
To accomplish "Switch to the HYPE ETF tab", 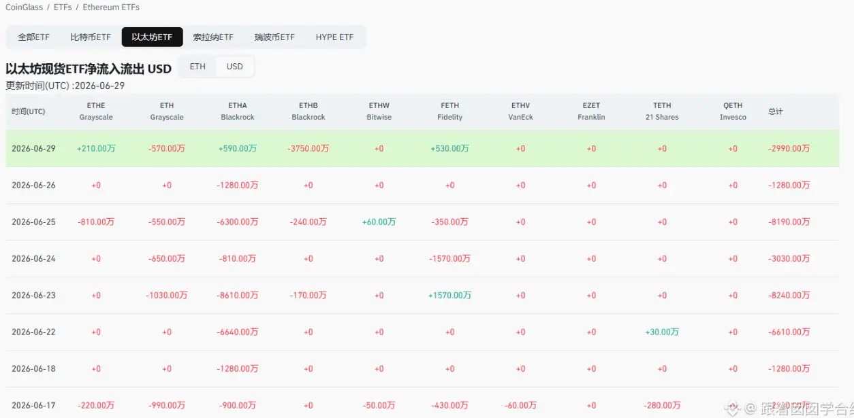I will pyautogui.click(x=334, y=37).
